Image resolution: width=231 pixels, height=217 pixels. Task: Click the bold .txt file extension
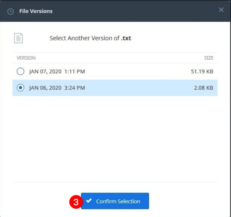[x=126, y=38]
